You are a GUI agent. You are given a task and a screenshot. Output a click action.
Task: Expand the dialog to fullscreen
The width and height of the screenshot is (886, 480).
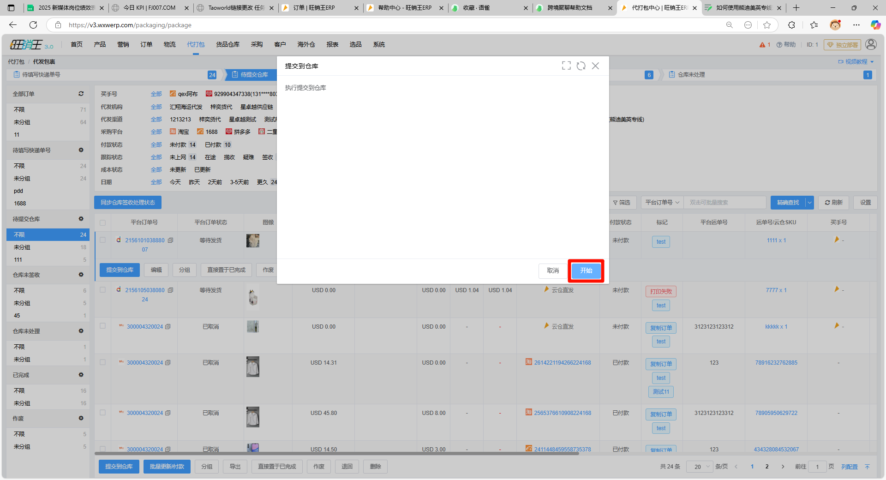566,66
